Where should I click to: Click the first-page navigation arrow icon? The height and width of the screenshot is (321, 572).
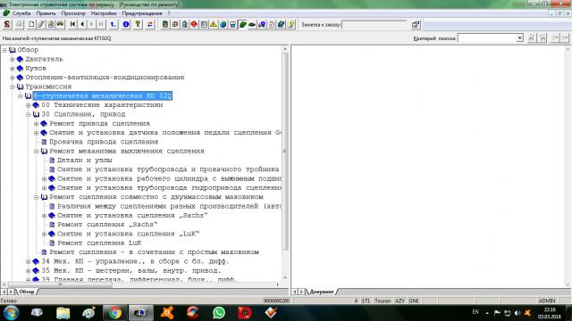coord(72,24)
